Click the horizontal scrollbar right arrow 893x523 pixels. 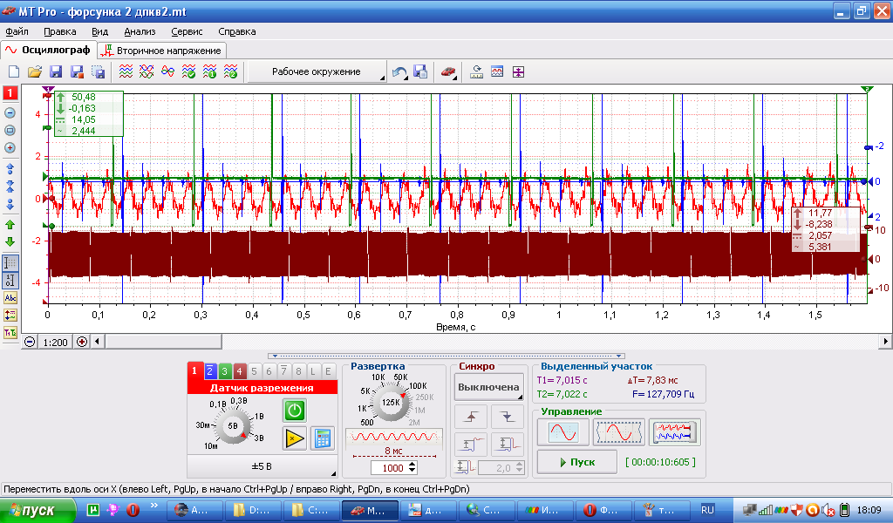[885, 342]
